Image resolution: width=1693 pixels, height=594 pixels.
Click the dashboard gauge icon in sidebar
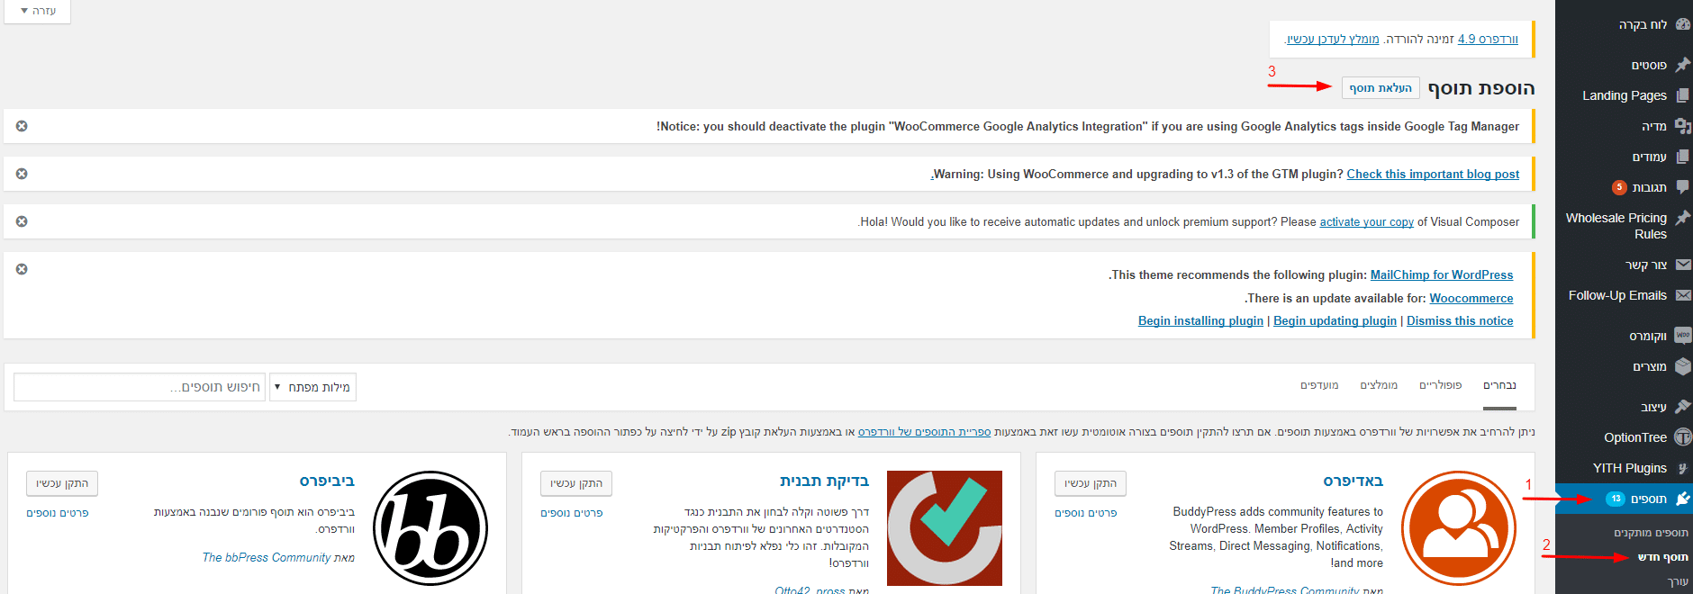point(1682,24)
